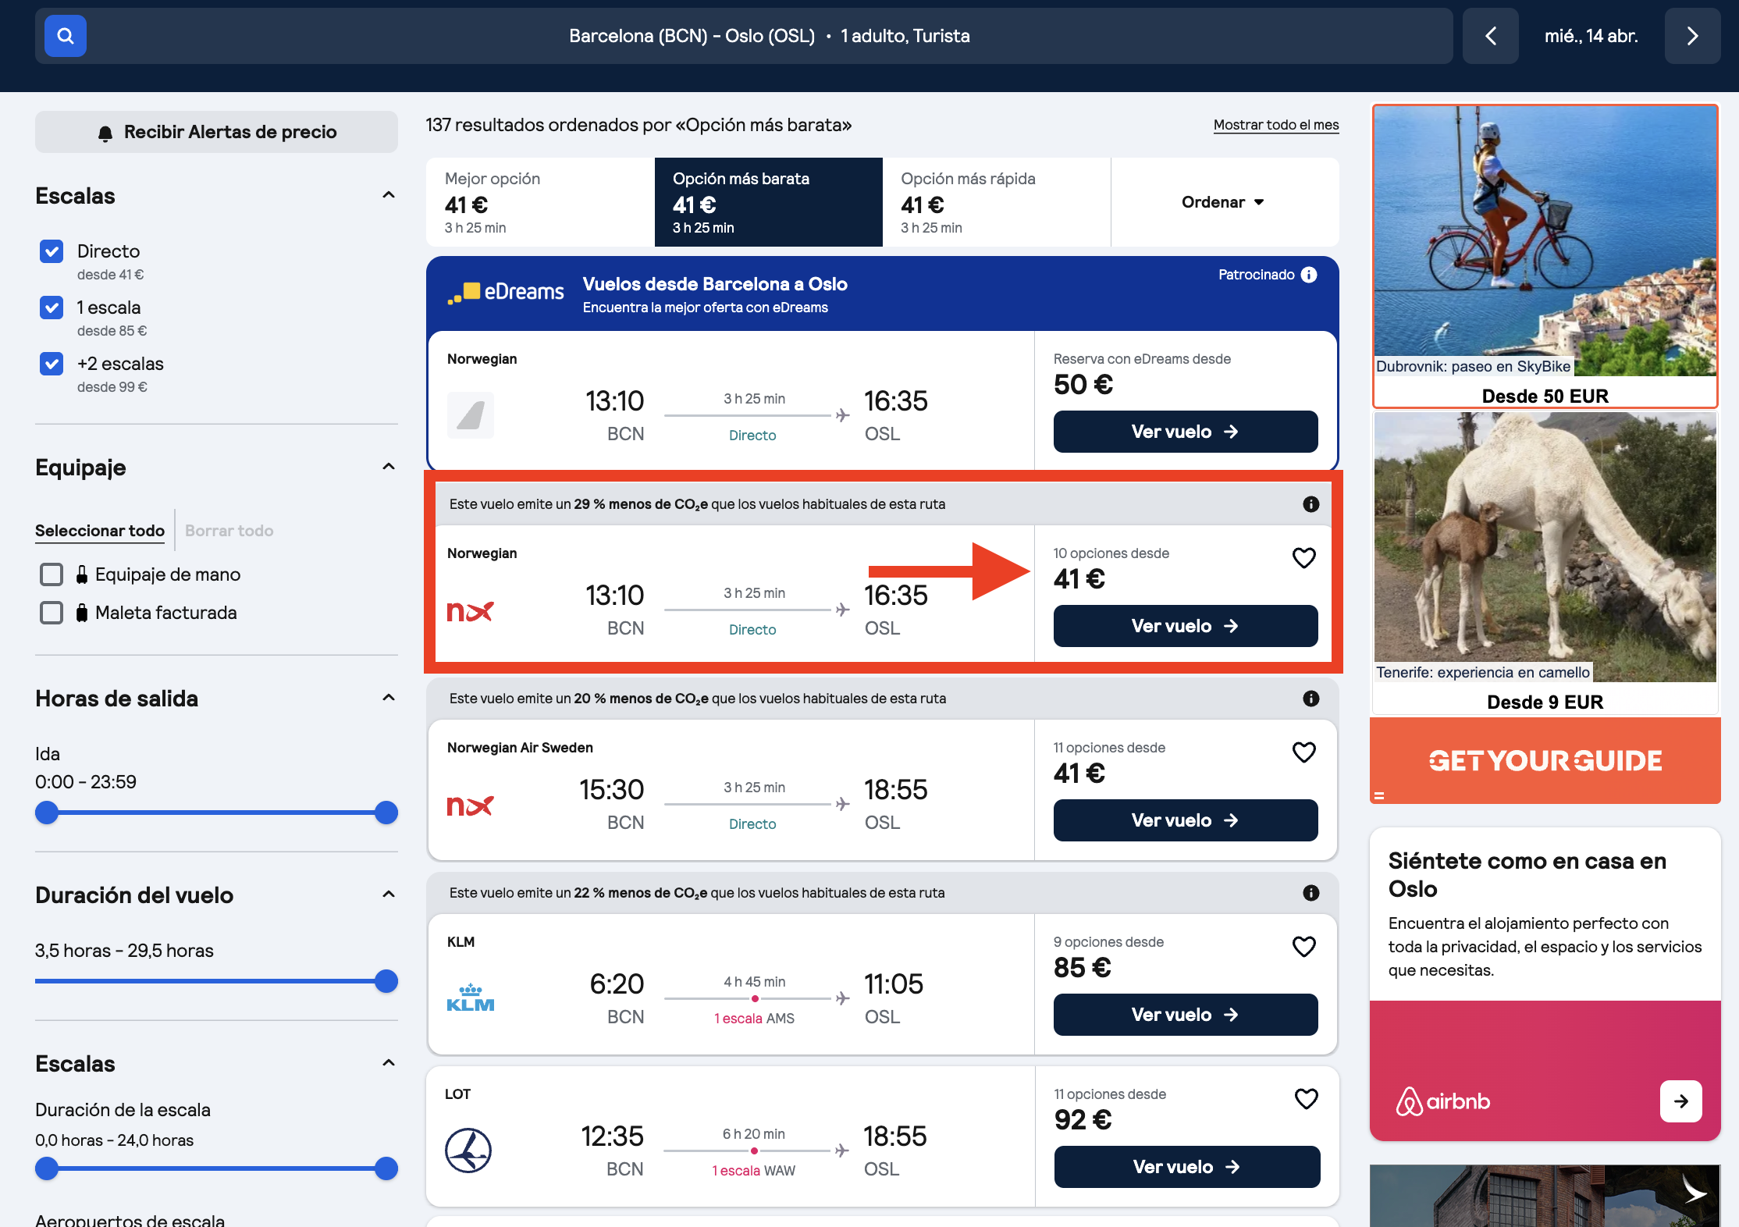This screenshot has height=1227, width=1739.
Task: Open CO2 info icon for 22 % banner
Action: tap(1310, 893)
